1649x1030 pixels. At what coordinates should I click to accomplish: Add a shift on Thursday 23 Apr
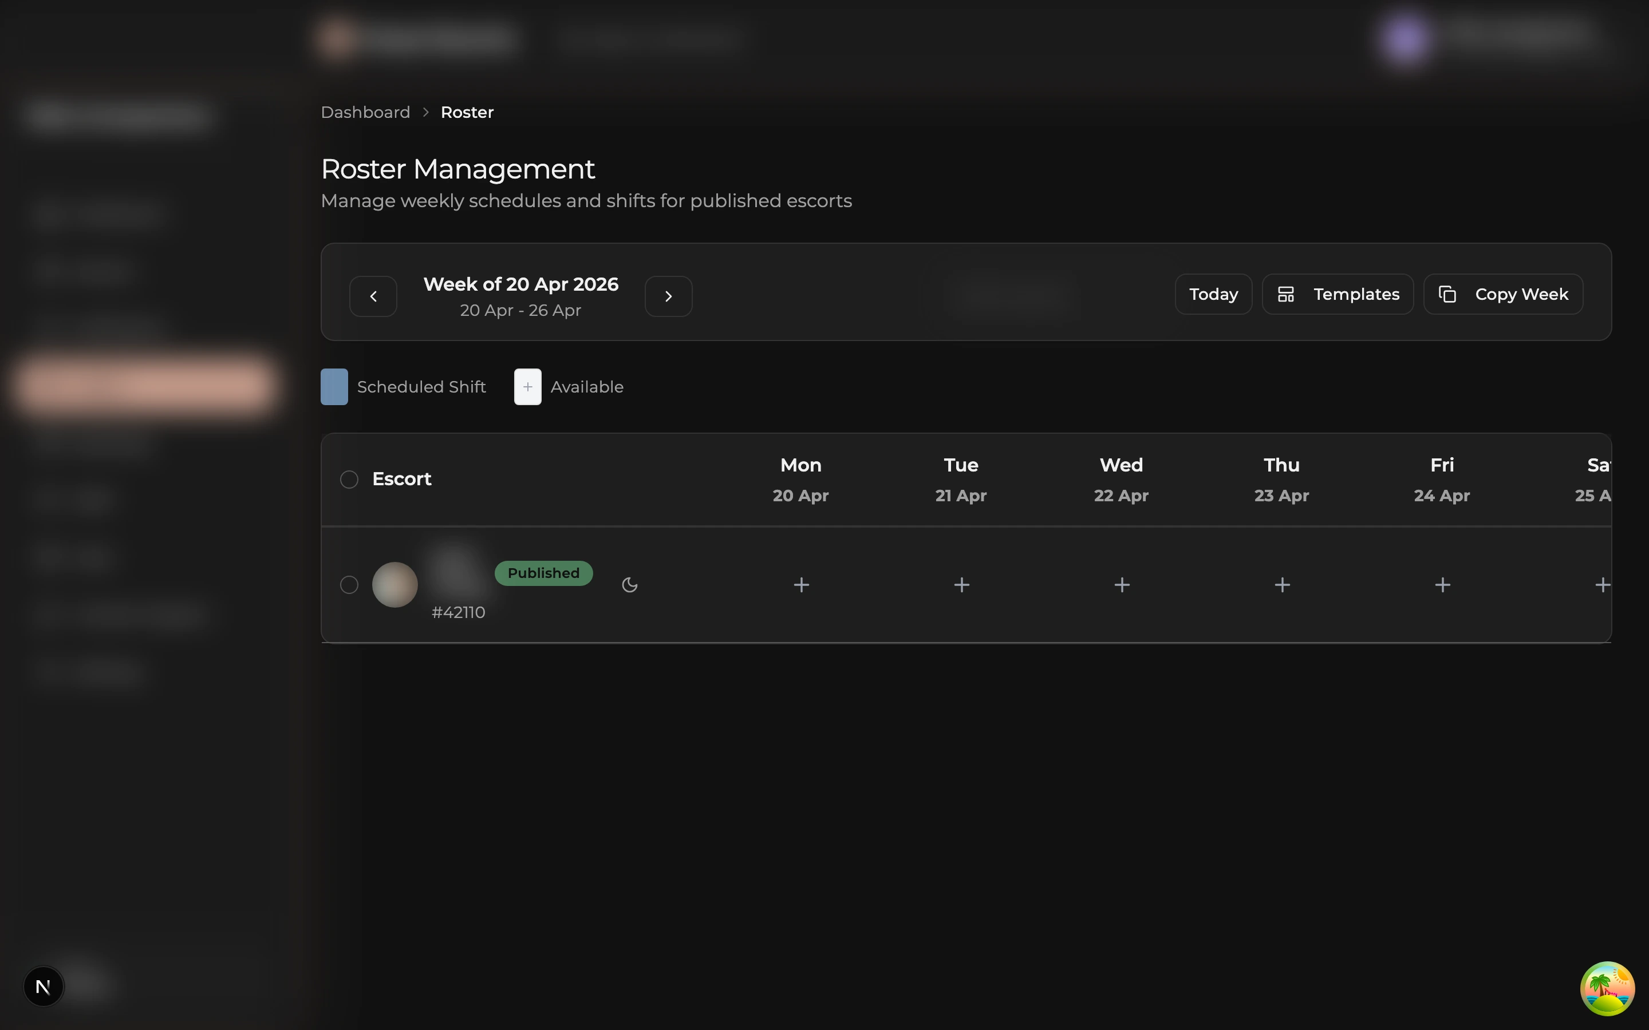click(x=1281, y=584)
